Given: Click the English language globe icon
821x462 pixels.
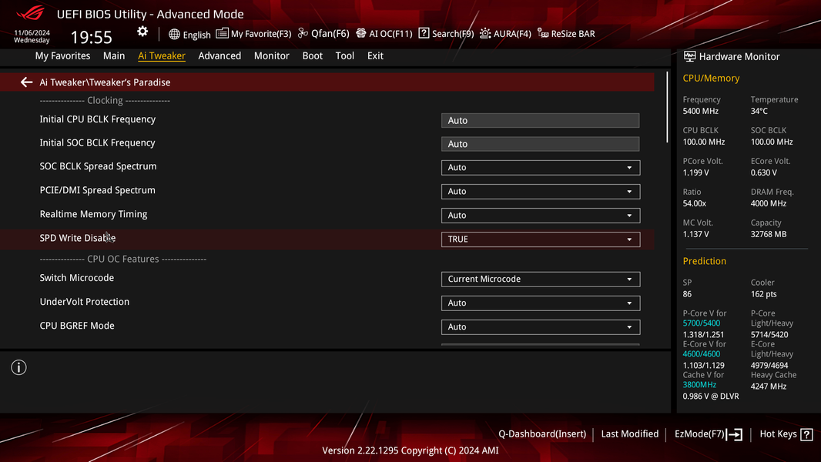Looking at the screenshot, I should [x=174, y=34].
